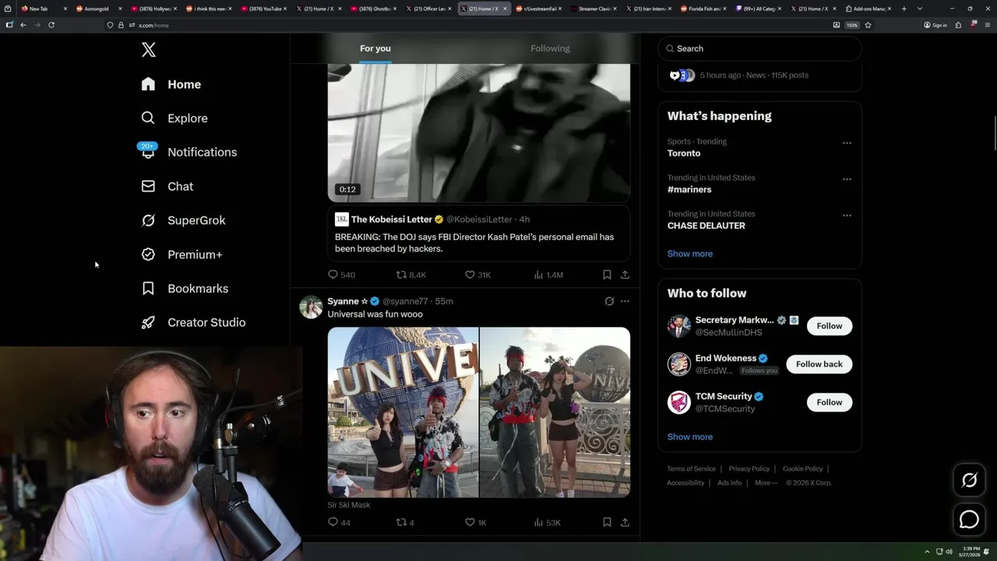Switch to the For you tab
This screenshot has height=561, width=997.
(375, 48)
